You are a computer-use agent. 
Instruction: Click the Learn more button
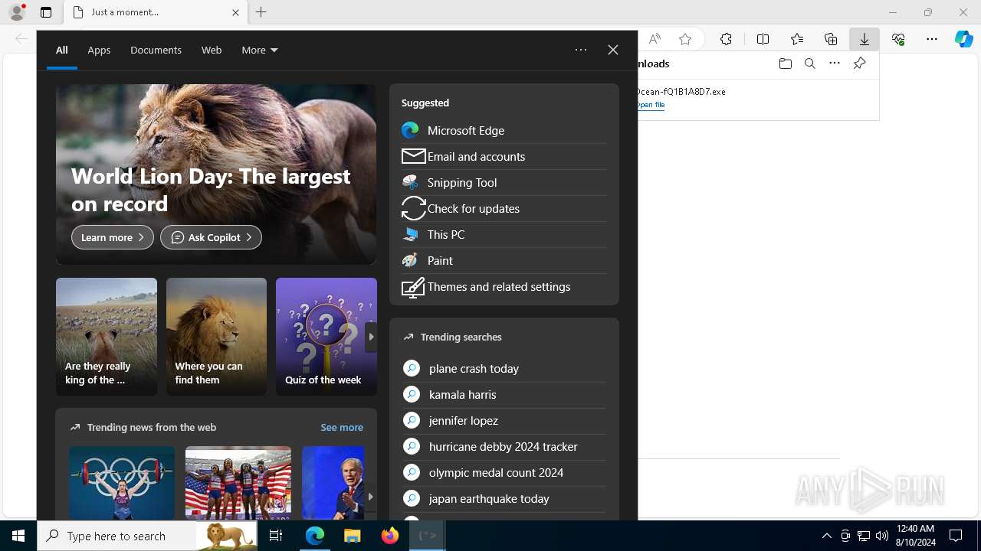point(113,237)
